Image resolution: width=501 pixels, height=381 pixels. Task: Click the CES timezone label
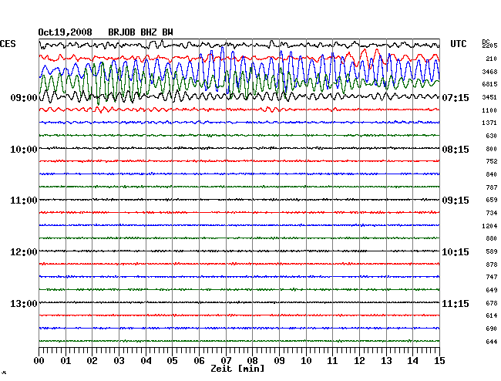tap(8, 44)
